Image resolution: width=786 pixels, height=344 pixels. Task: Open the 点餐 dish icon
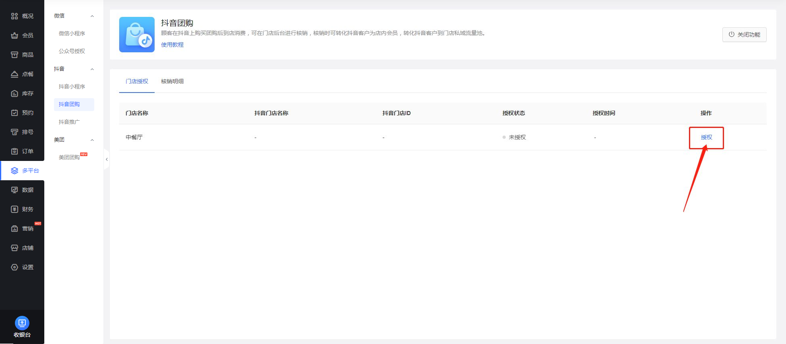pos(14,74)
